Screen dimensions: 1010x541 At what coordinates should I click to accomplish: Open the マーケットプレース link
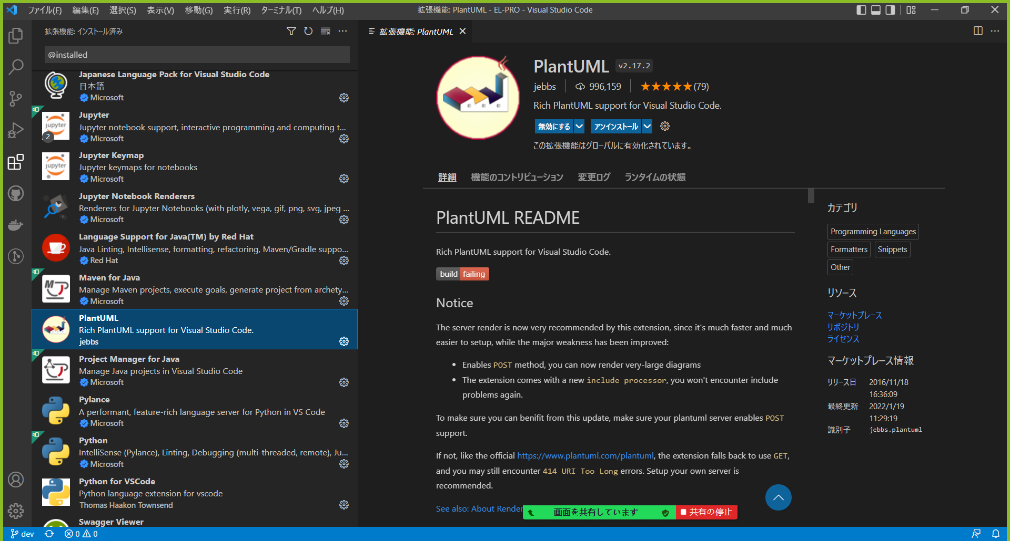pyautogui.click(x=854, y=315)
